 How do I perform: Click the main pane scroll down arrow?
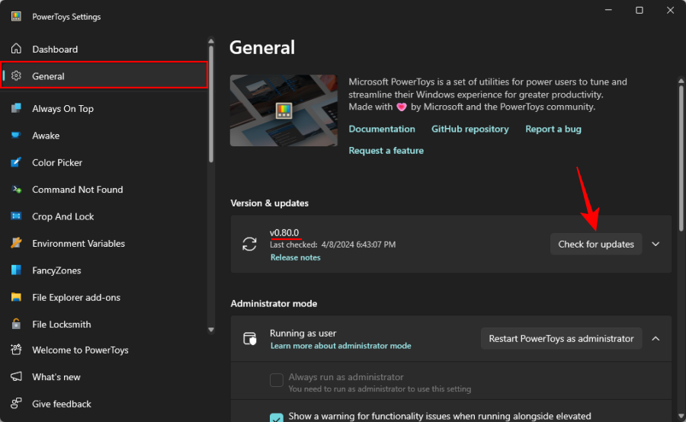tap(681, 417)
